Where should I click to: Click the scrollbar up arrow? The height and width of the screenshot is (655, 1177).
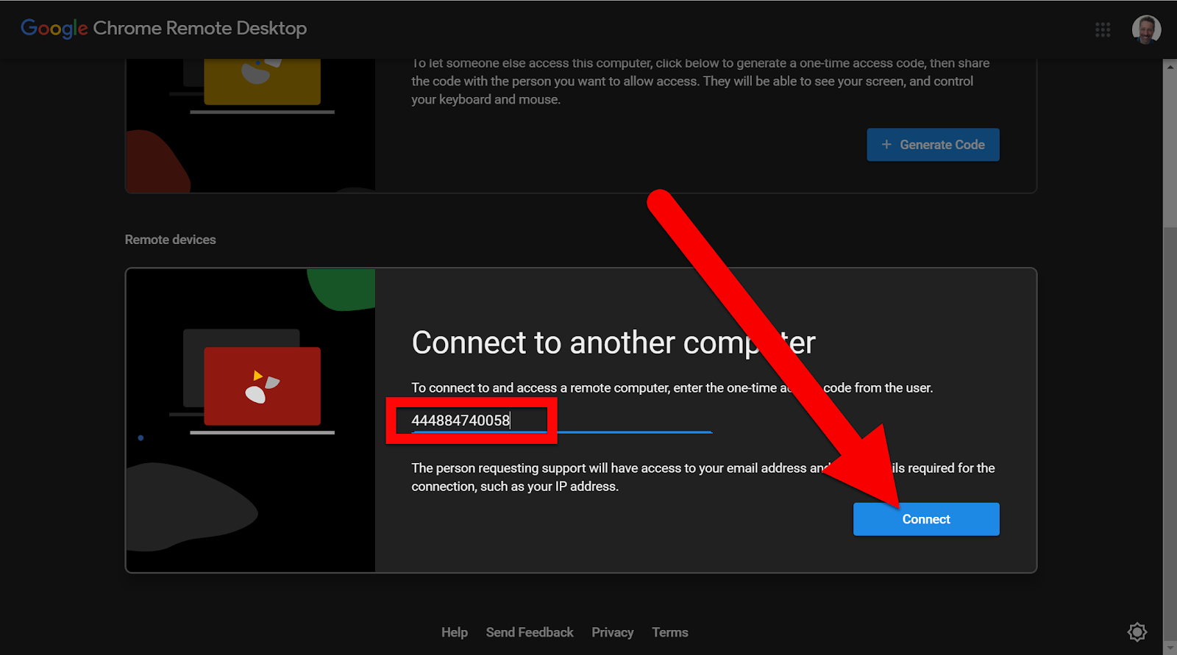pos(1170,65)
